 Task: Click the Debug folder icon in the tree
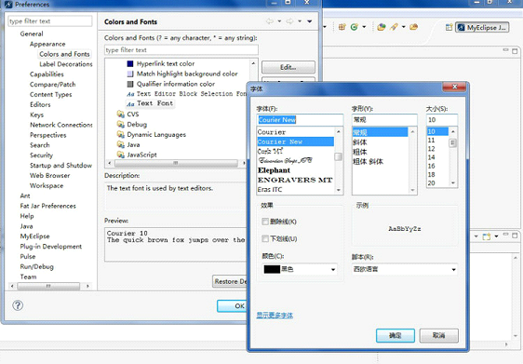click(120, 124)
